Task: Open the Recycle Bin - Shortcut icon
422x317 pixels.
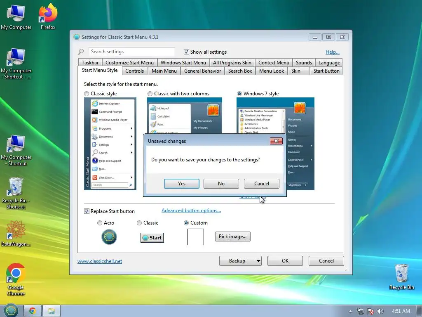Action: (16, 193)
